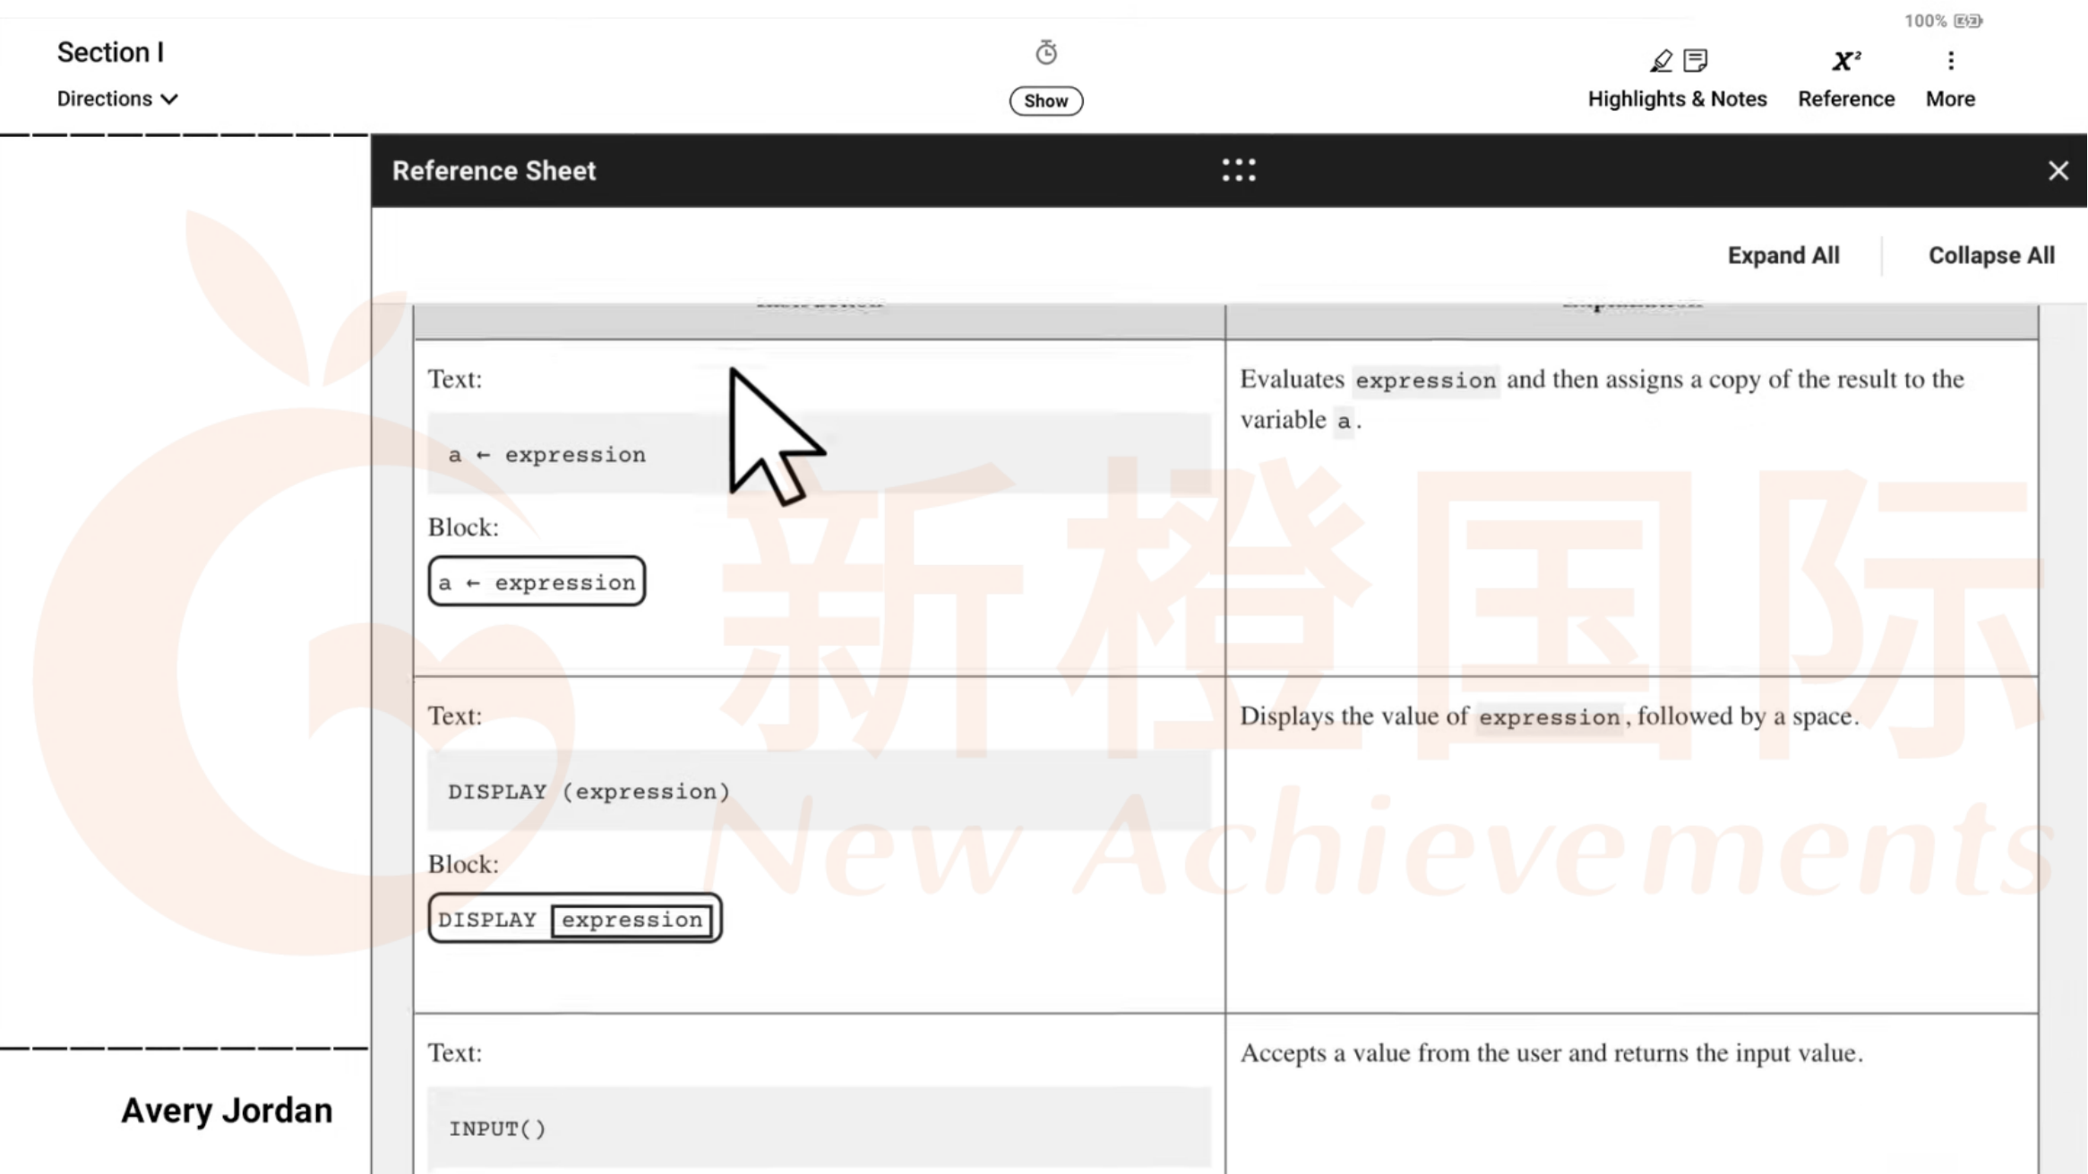Click the 'DISPLAY (expression)' code line
The height and width of the screenshot is (1174, 2088).
tap(819, 791)
